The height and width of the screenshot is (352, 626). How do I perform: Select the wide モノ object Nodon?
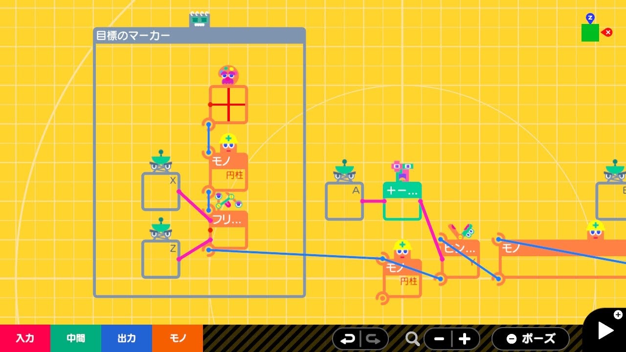tap(562, 259)
